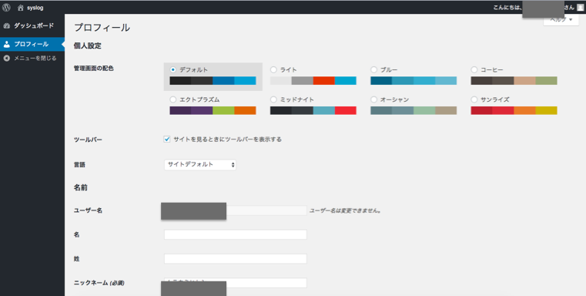Select the プロフィール menu item
The width and height of the screenshot is (586, 296).
[x=32, y=44]
